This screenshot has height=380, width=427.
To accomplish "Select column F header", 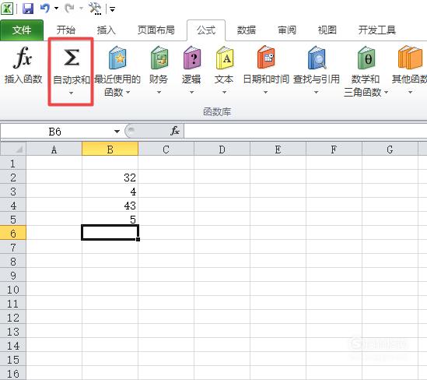I will click(x=334, y=149).
